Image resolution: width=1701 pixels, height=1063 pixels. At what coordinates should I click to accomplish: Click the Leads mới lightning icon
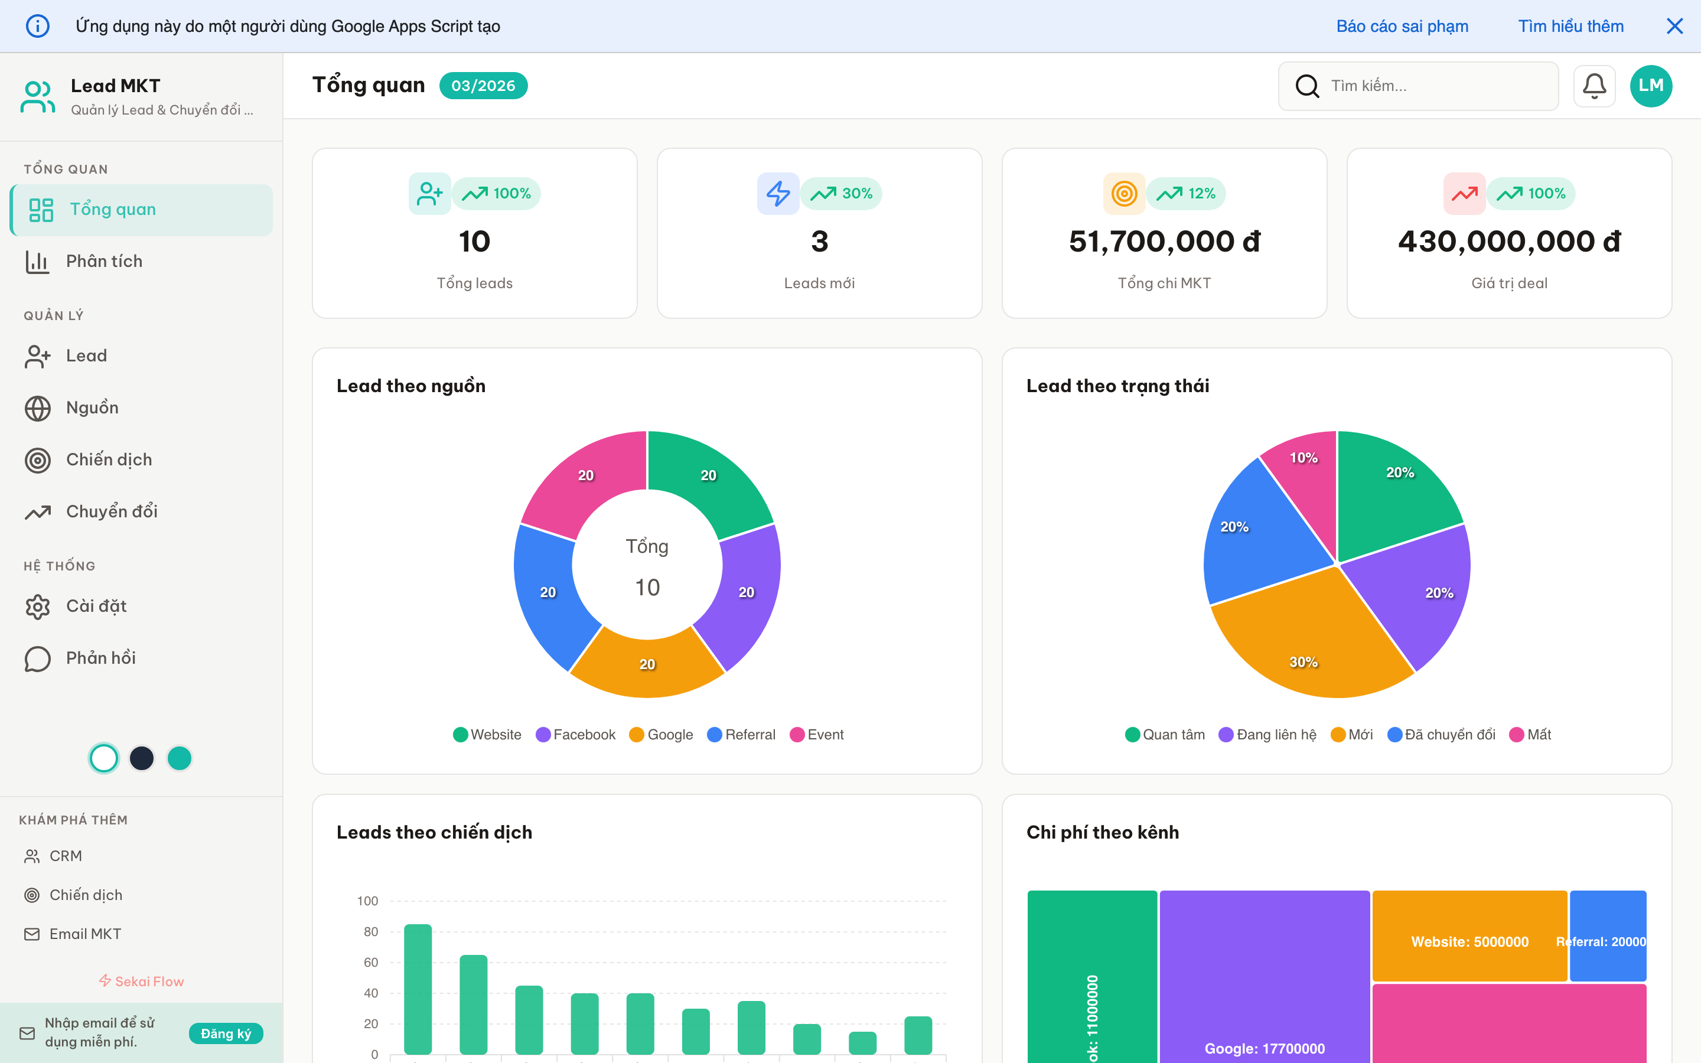coord(777,193)
